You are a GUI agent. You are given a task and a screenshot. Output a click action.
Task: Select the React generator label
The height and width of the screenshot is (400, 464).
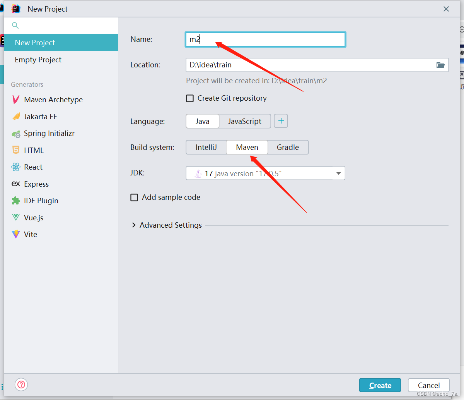point(33,167)
